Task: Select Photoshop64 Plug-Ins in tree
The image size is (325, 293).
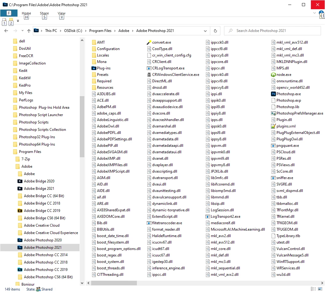Action: coord(37,144)
